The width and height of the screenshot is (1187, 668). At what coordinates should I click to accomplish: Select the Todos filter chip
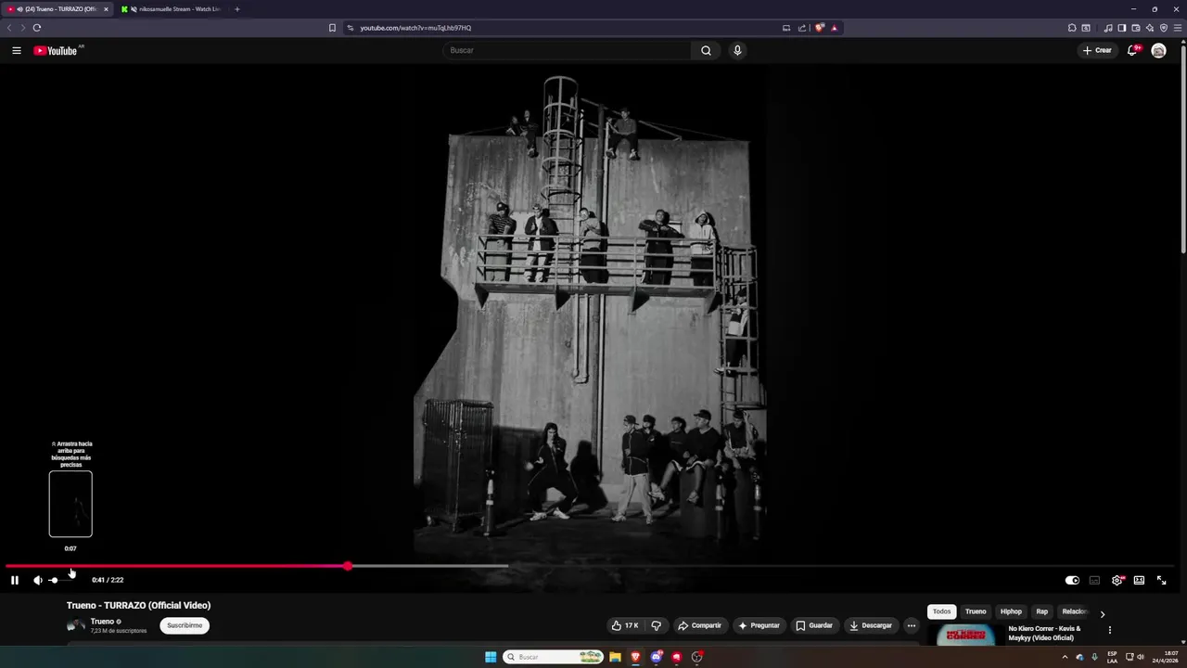click(941, 611)
